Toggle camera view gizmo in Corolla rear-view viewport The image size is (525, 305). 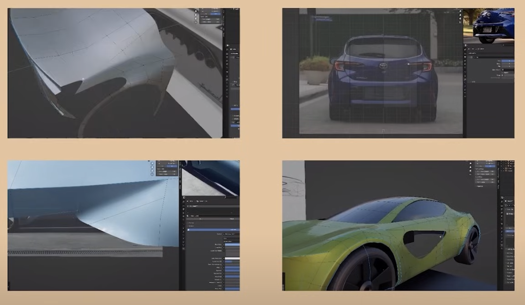[x=460, y=18]
